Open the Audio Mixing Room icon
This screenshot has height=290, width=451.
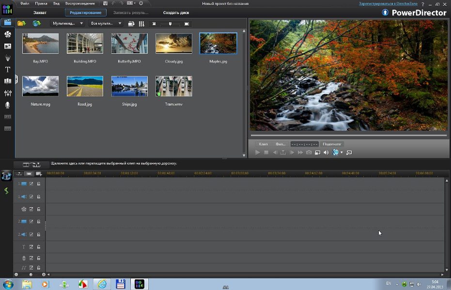point(7,93)
